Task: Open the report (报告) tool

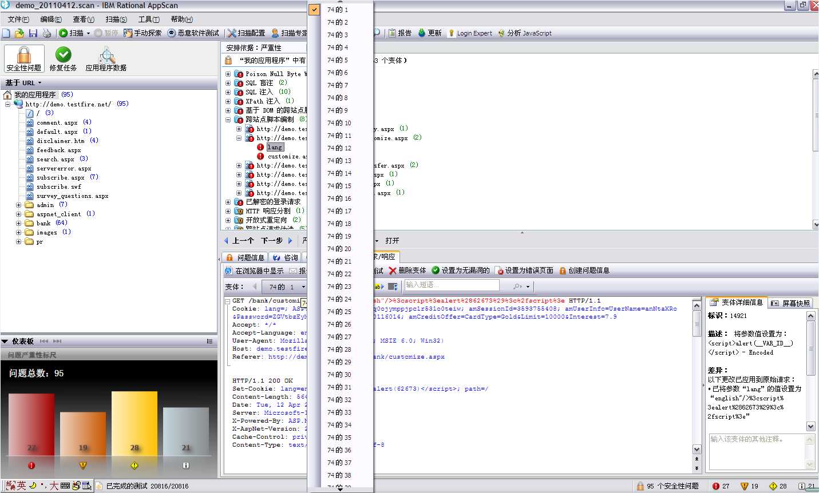Action: tap(400, 33)
